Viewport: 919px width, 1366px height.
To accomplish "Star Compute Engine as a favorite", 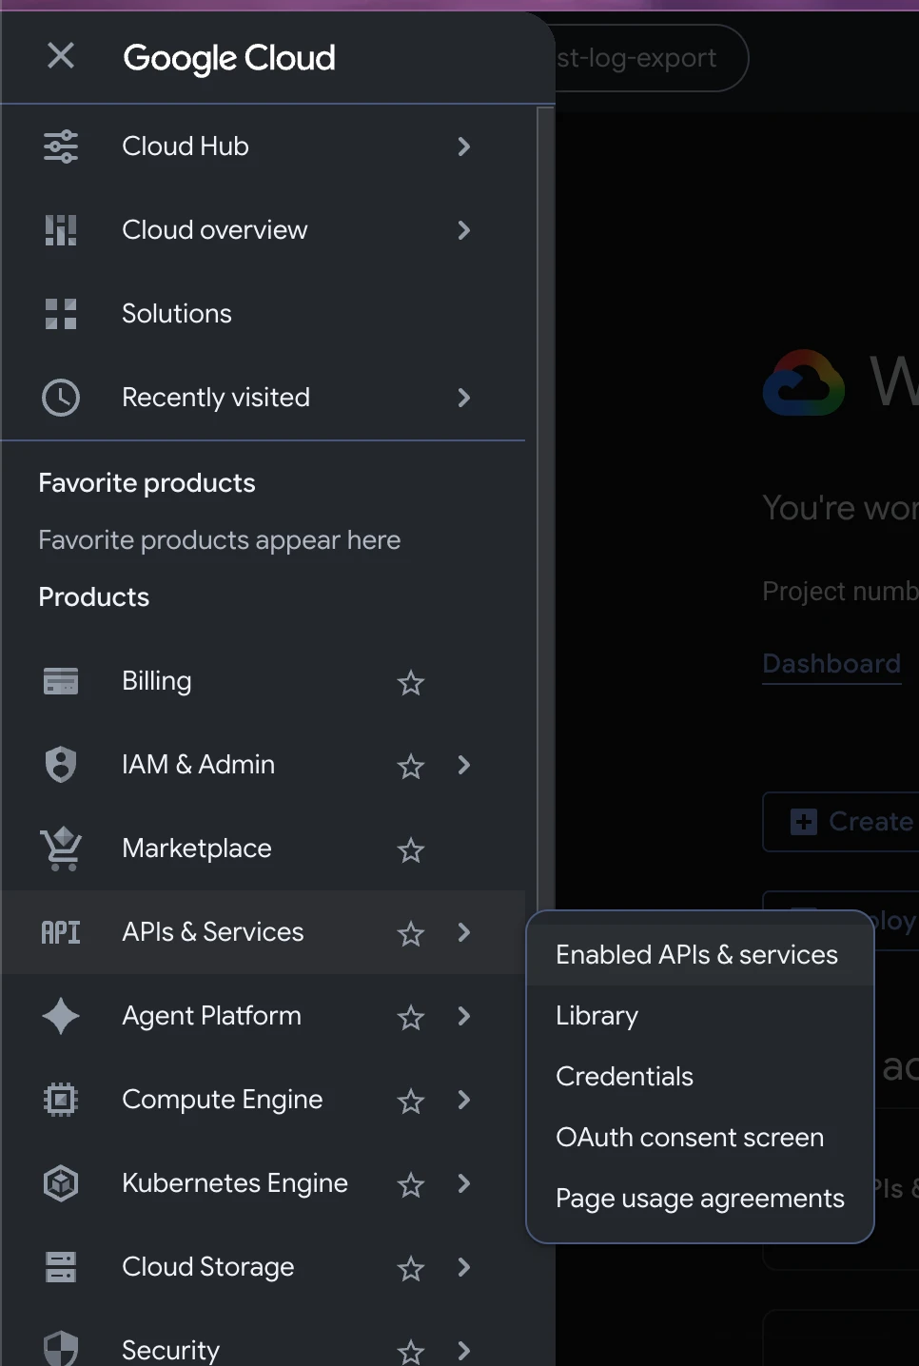I will pos(411,1102).
